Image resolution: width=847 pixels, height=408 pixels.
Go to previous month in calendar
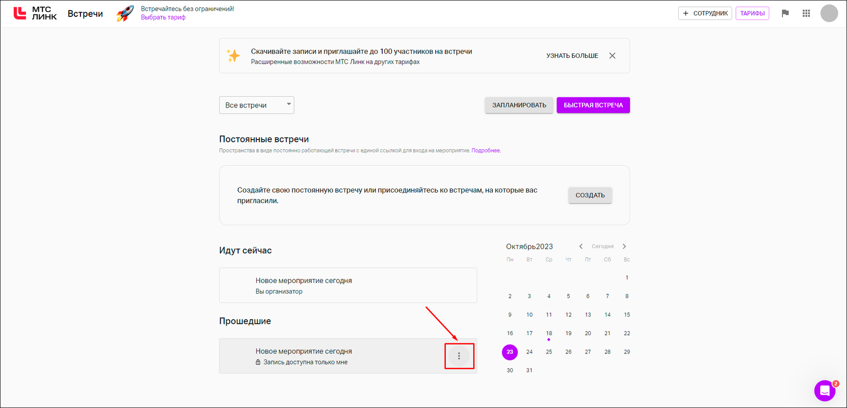(581, 247)
